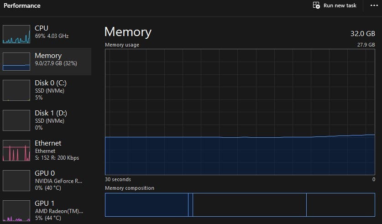The height and width of the screenshot is (224, 382).
Task: Select CPU in the performance sidebar
Action: 52,32
